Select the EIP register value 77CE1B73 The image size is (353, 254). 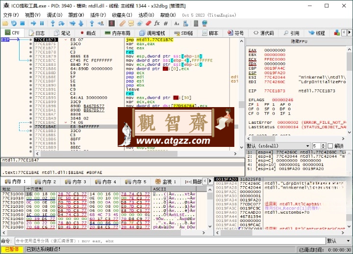tap(275, 91)
